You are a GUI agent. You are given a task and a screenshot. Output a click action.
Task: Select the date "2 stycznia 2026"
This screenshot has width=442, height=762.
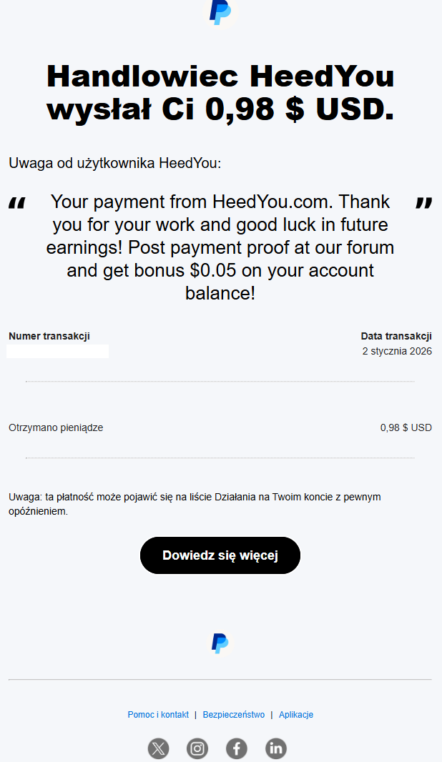point(397,351)
